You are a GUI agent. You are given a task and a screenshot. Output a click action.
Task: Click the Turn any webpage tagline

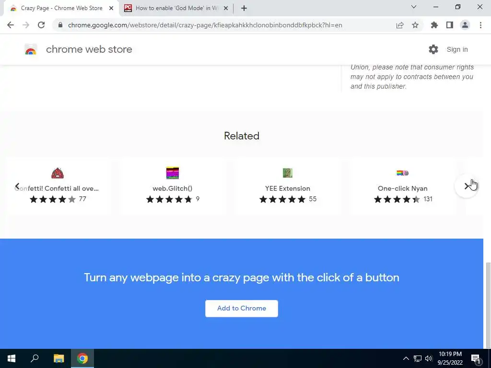[242, 277]
